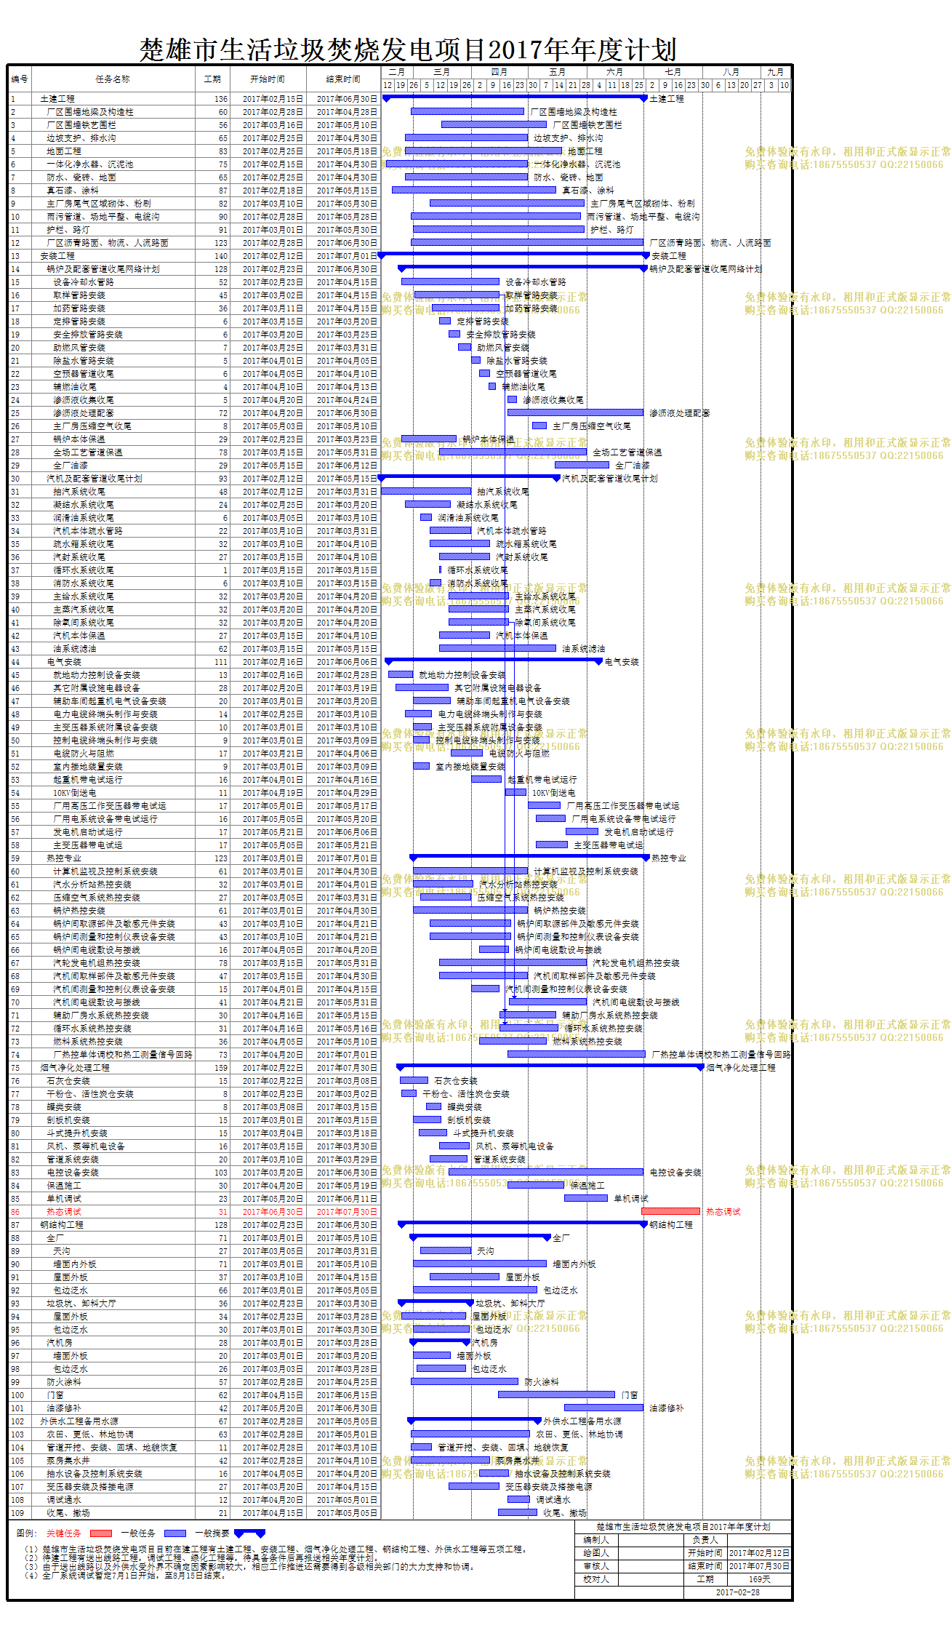Image resolution: width=951 pixels, height=1636 pixels.
Task: Select 烟气净化处理工程 in task name column
Action: coord(75,1068)
